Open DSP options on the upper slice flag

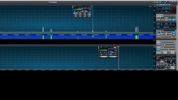coord(79,11)
